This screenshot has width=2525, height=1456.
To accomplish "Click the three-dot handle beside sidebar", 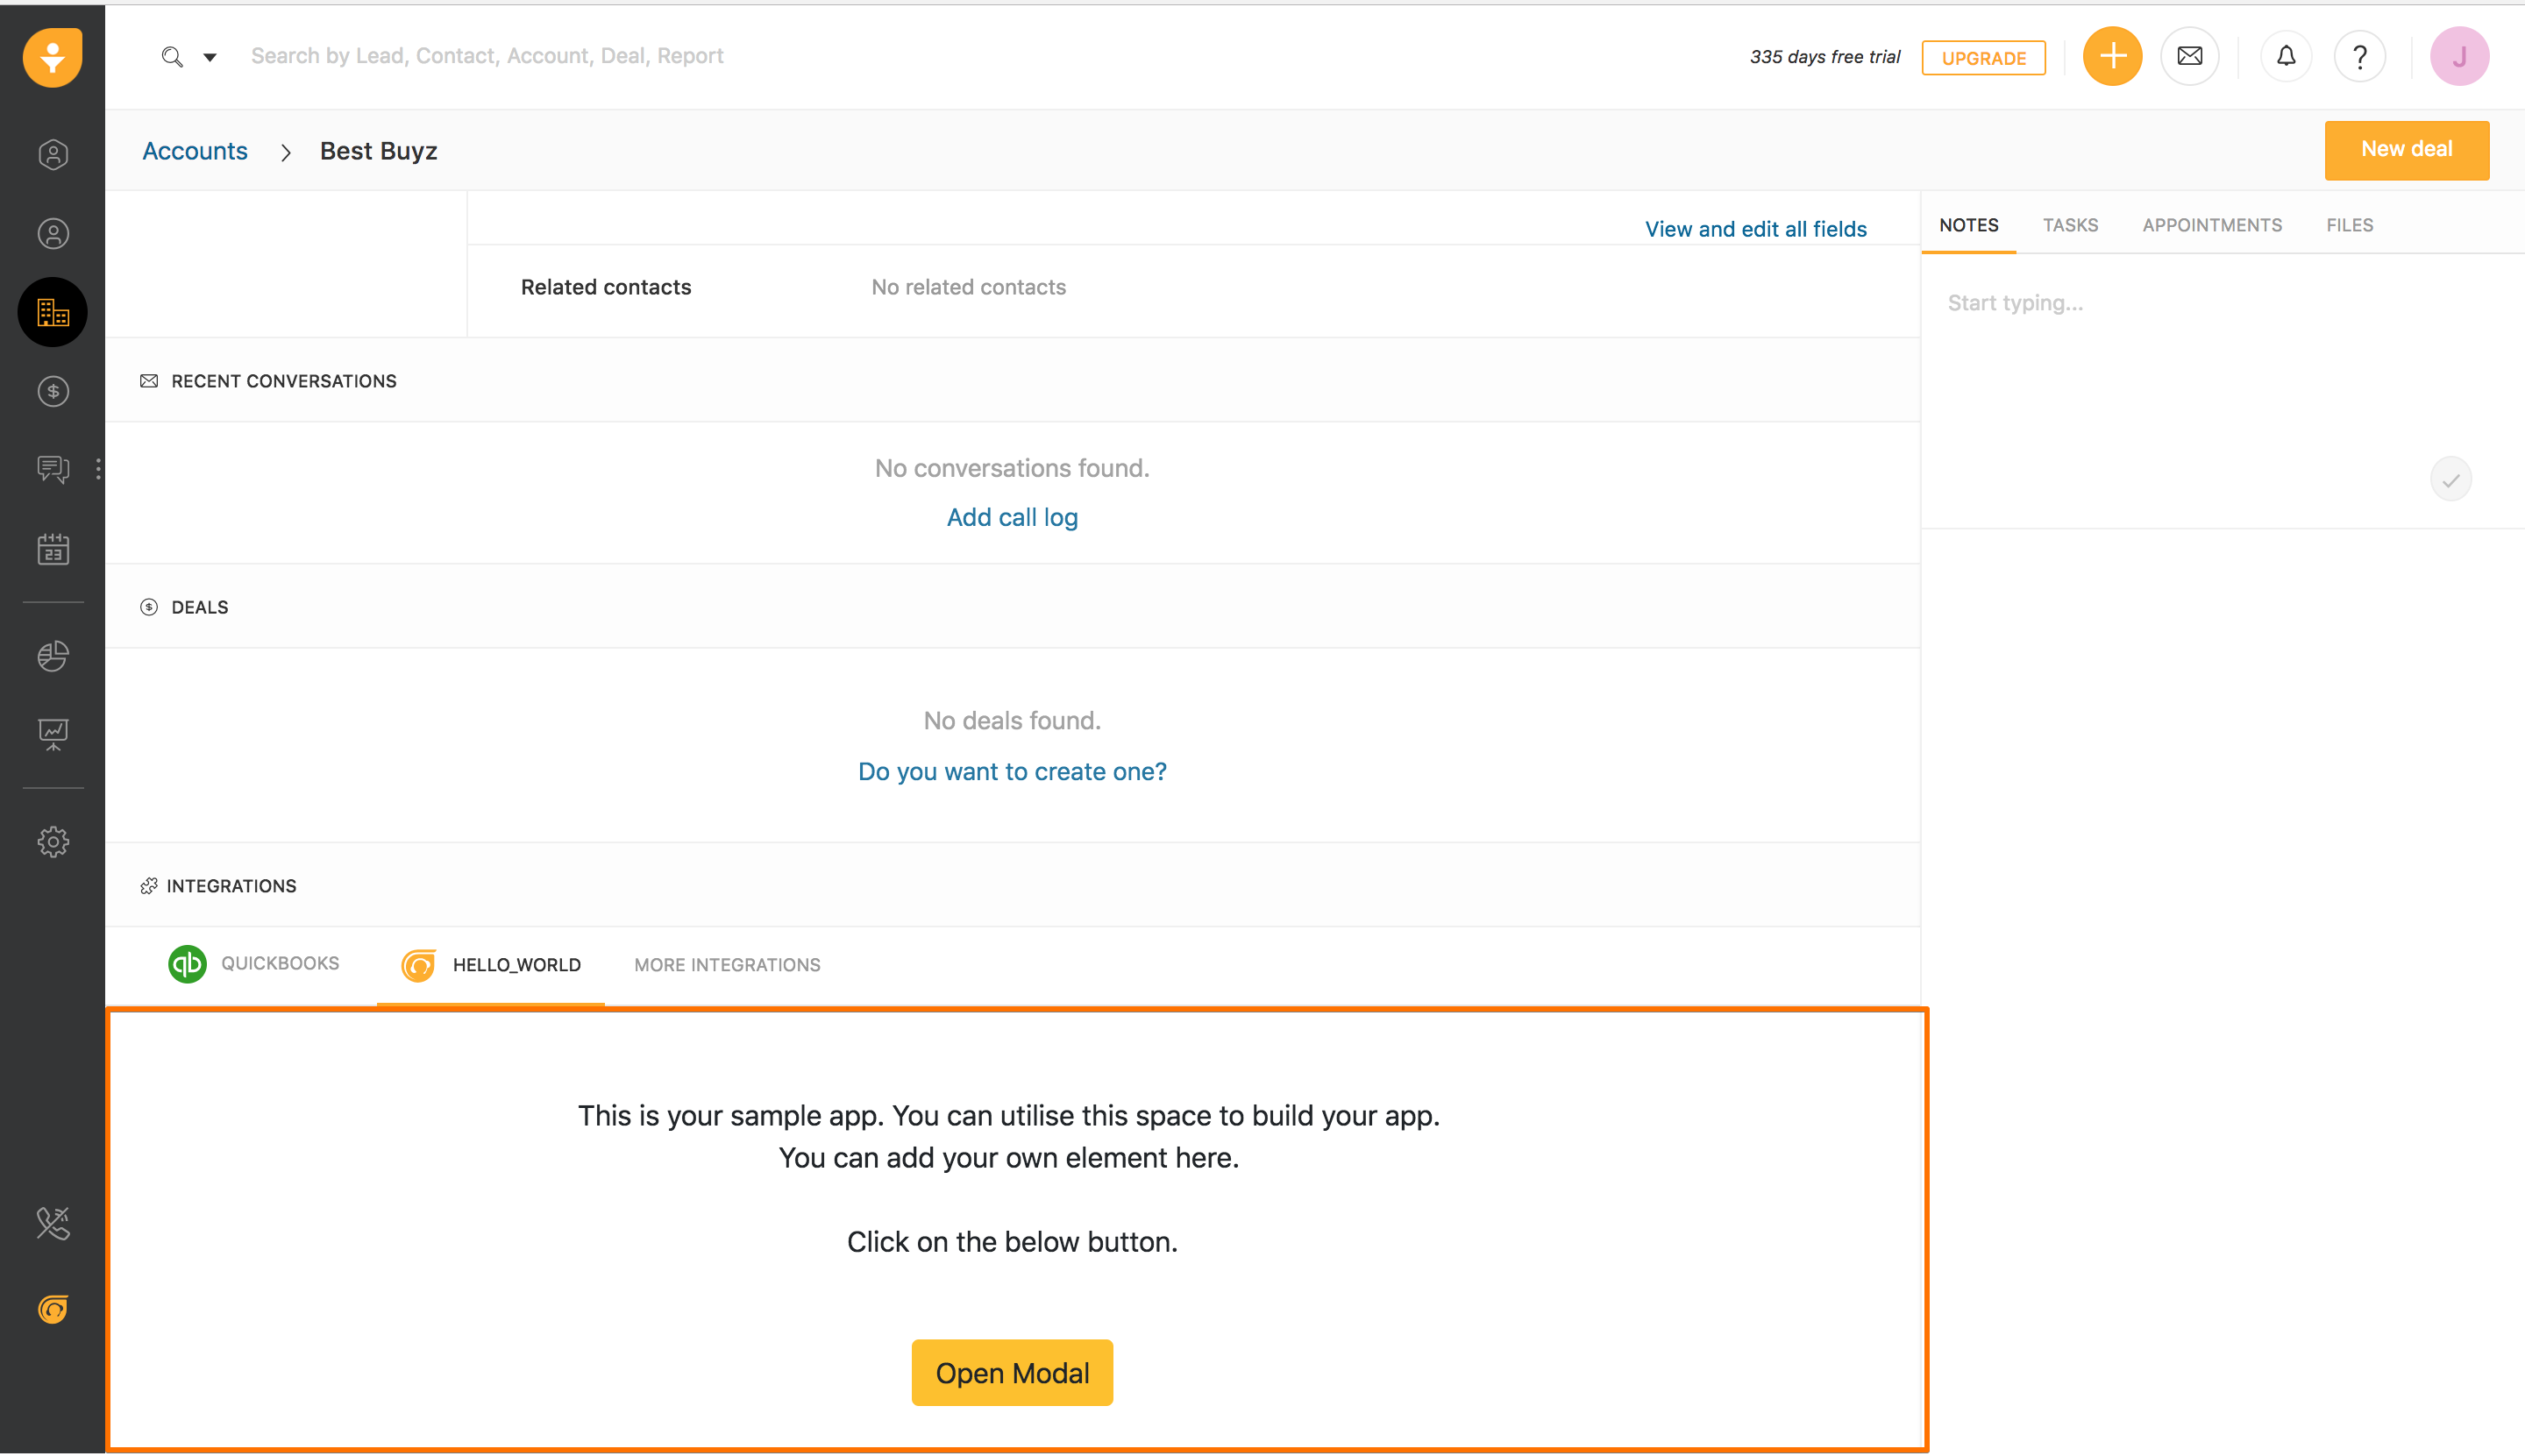I will 98,469.
